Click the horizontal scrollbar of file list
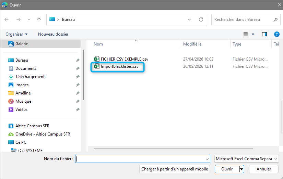This screenshot has width=283, height=179. point(173,149)
